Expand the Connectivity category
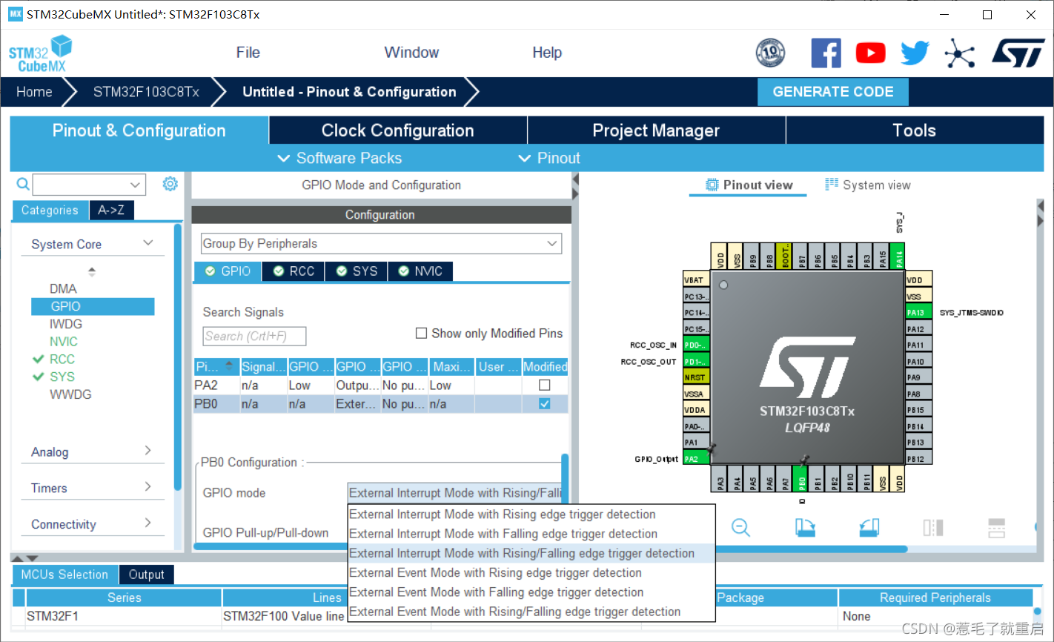 click(x=148, y=523)
